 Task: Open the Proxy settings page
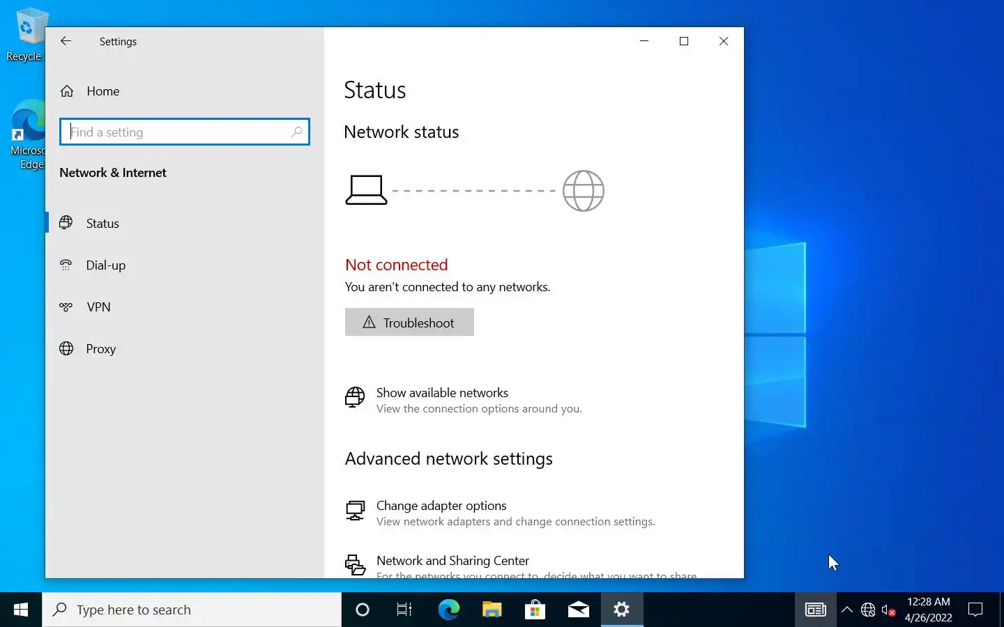[x=185, y=349]
